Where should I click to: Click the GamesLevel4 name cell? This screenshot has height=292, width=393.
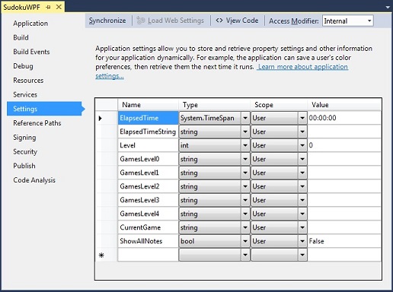tap(149, 214)
